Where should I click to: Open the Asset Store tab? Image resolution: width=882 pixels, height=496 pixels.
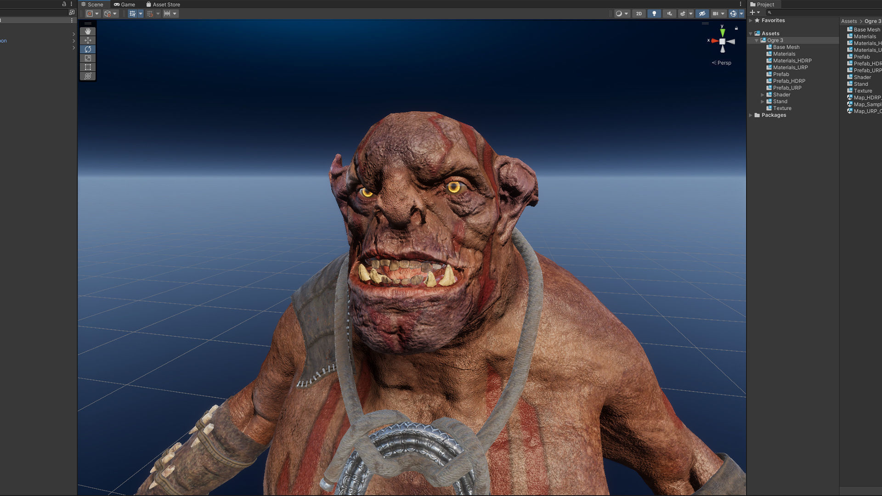point(163,5)
